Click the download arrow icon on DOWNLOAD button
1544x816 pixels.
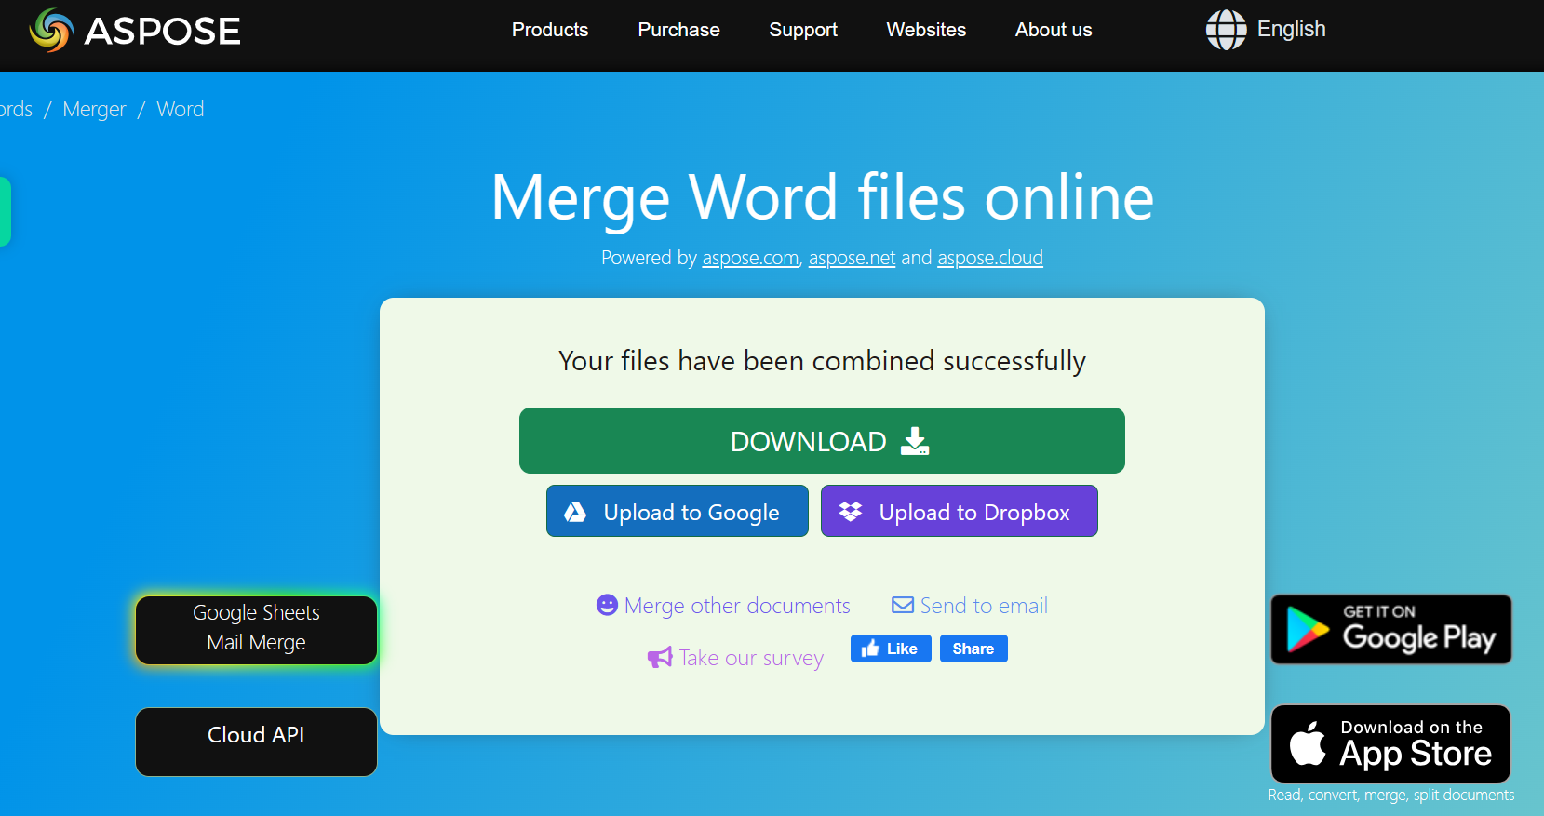[x=915, y=441]
